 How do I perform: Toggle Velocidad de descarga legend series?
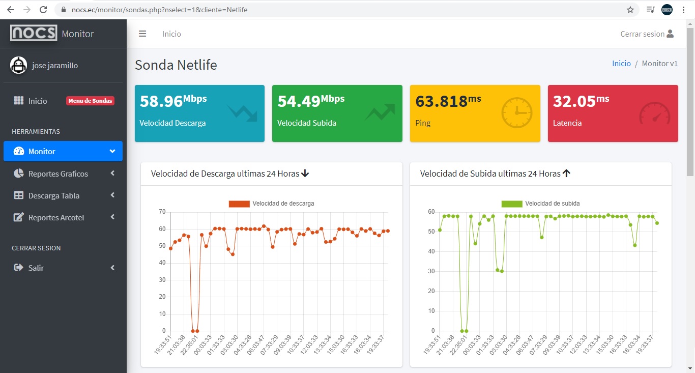click(x=272, y=204)
